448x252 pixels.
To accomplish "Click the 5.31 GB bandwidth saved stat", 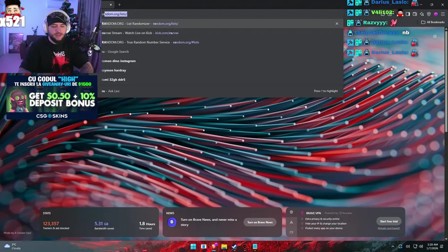I will [104, 225].
